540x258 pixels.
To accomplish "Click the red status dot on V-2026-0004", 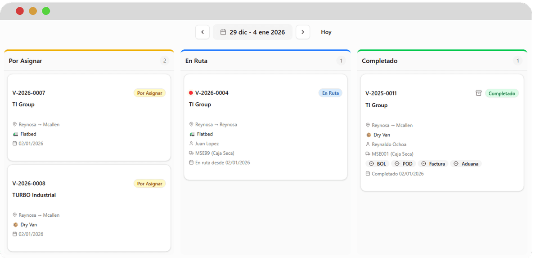I will (191, 93).
